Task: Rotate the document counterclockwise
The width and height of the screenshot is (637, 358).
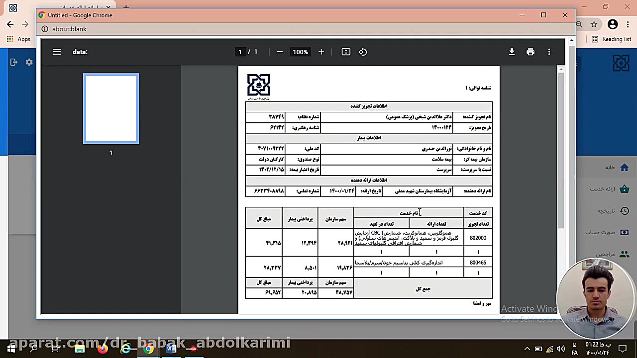Action: 363,52
